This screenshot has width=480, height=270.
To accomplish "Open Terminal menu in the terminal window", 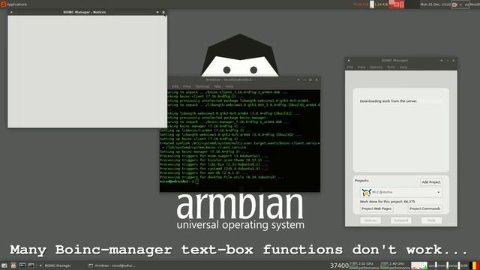I will pyautogui.click(x=202, y=86).
